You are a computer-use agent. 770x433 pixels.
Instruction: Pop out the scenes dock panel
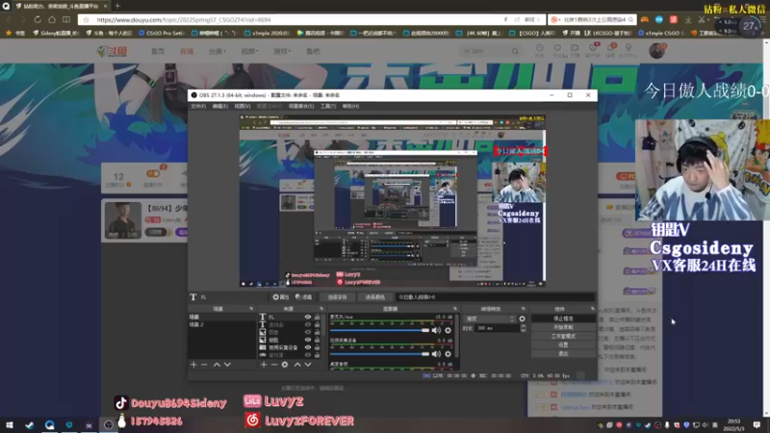click(x=251, y=309)
